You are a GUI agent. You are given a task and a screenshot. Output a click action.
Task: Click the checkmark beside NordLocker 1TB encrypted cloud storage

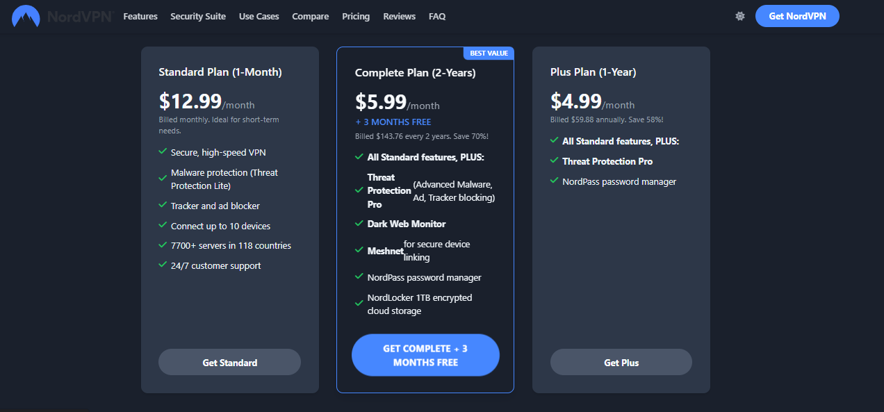tap(359, 304)
